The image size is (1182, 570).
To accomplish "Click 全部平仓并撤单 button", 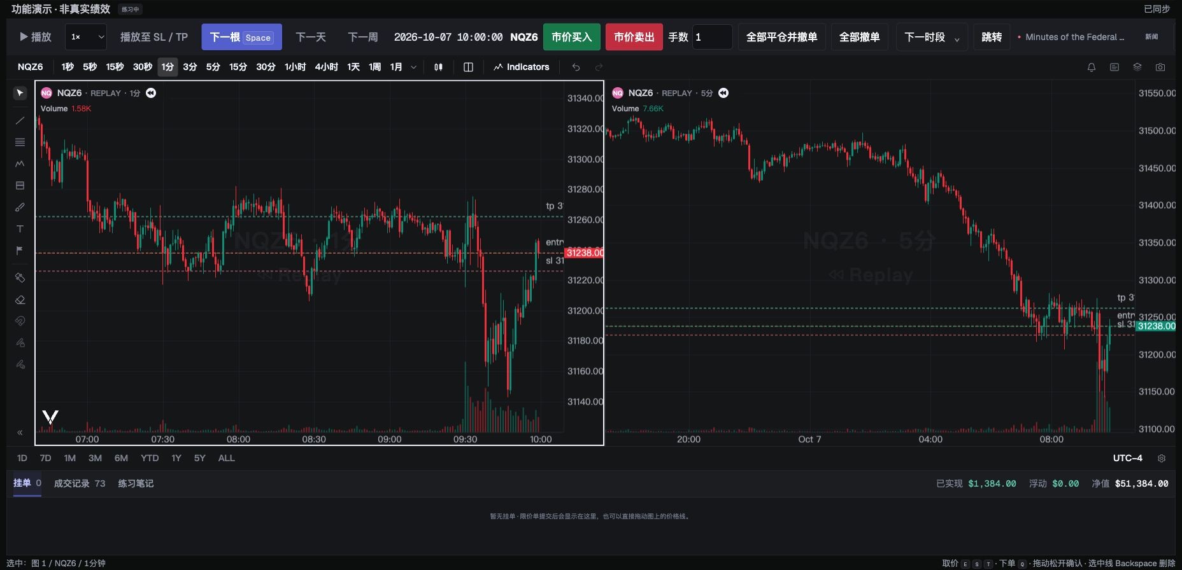I will click(x=782, y=37).
